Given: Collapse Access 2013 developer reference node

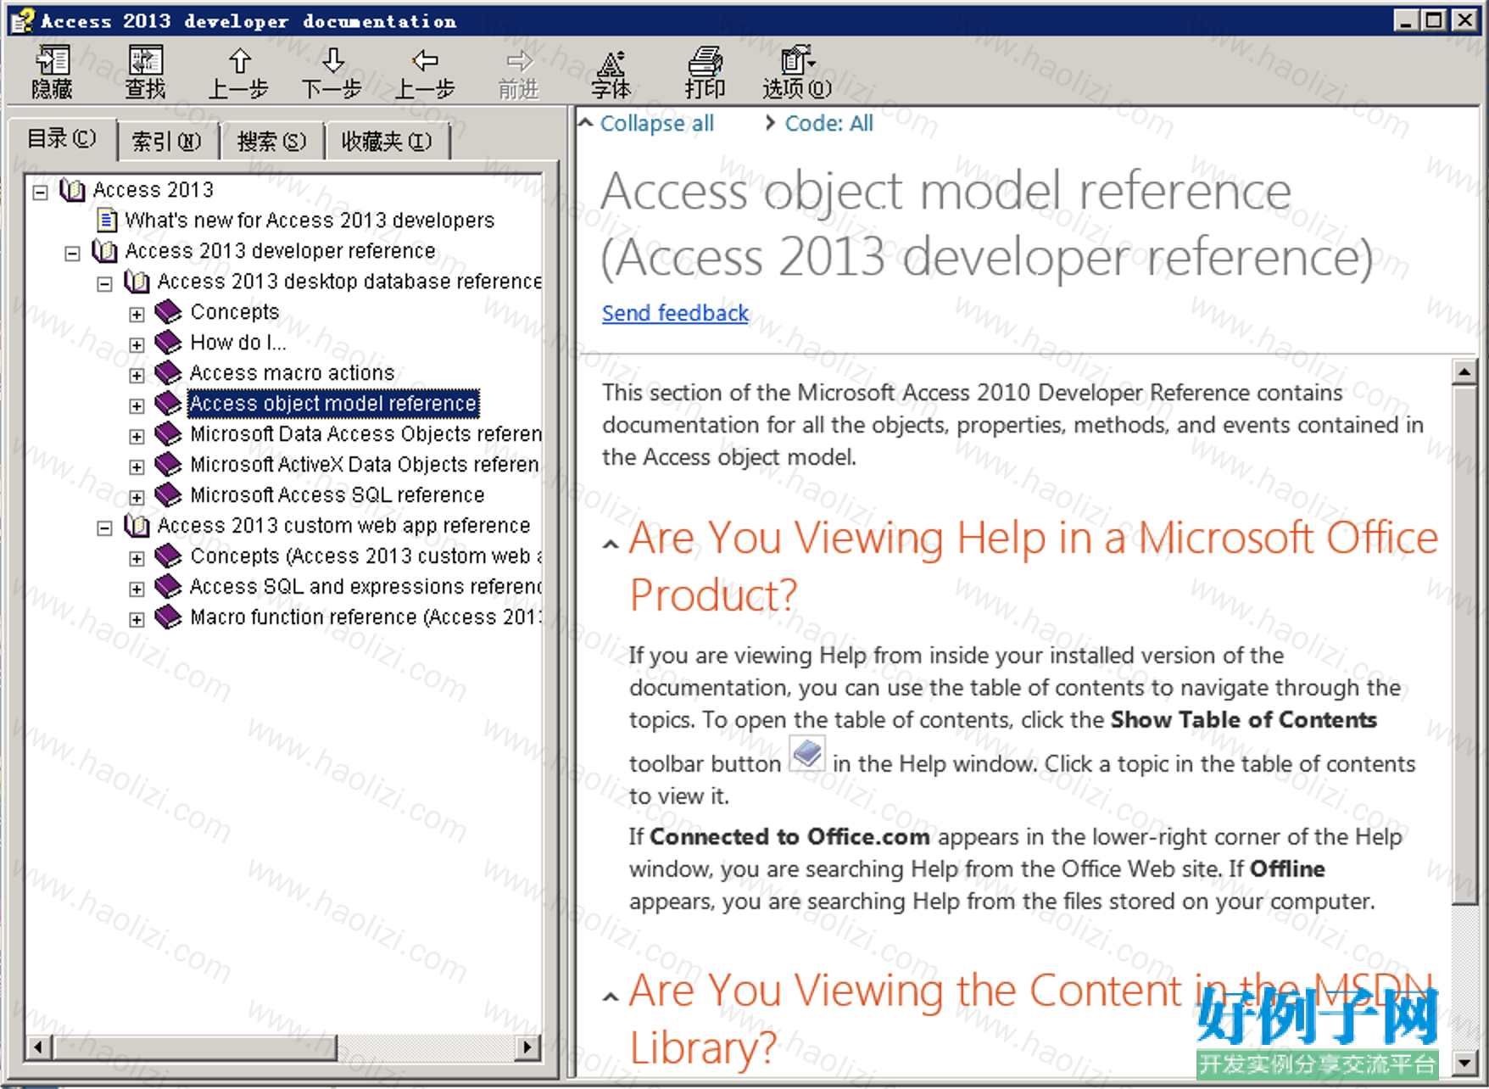Looking at the screenshot, I should click(x=72, y=254).
